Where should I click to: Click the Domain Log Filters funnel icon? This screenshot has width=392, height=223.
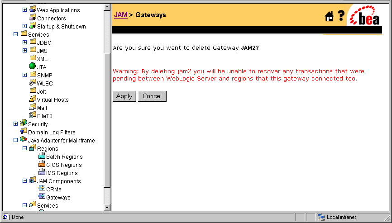pyautogui.click(x=24, y=131)
